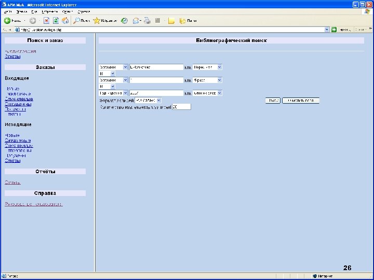Viewport: 374px width, 280px height.
Task: Open the Сервис menu
Action: tap(68, 11)
